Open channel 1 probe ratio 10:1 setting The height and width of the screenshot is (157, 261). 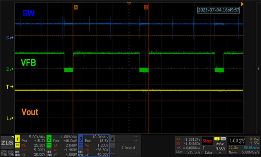(x=17, y=153)
